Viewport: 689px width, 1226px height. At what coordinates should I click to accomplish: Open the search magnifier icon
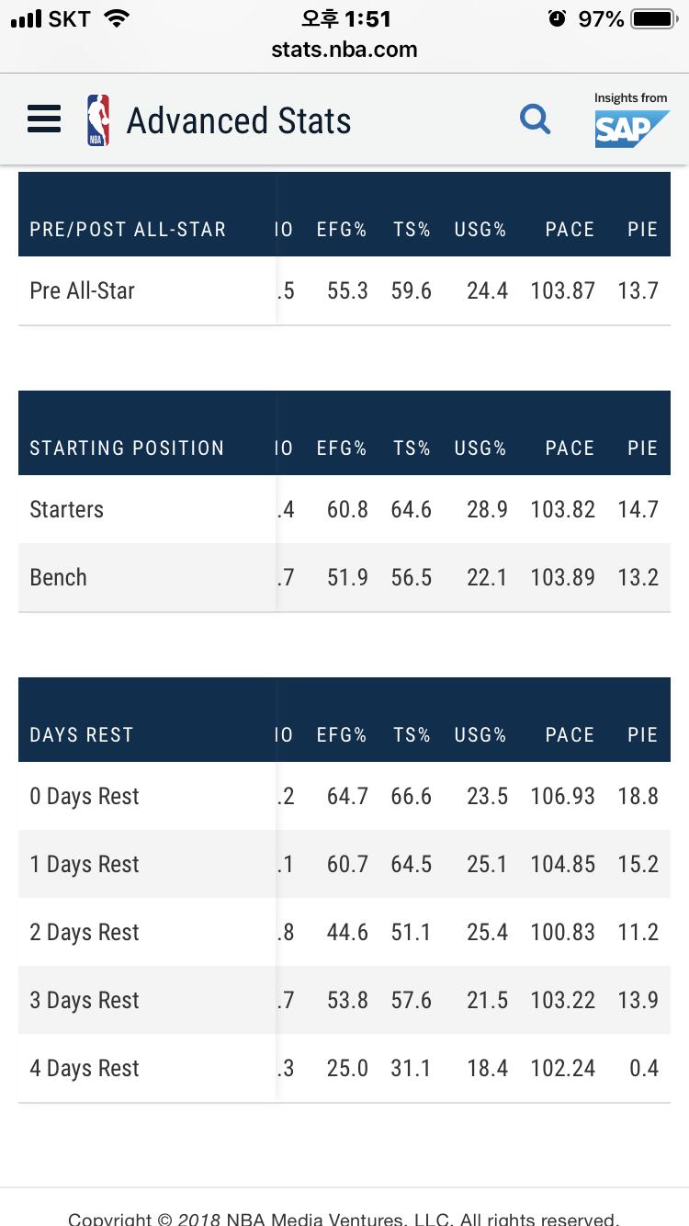point(535,119)
